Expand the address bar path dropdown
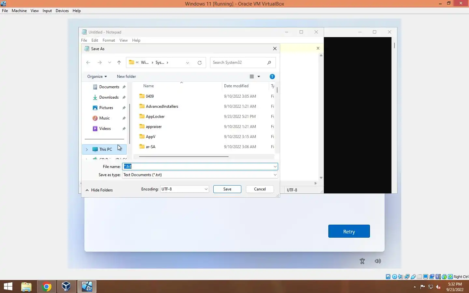Screen dimensions: 469x293 188,63
